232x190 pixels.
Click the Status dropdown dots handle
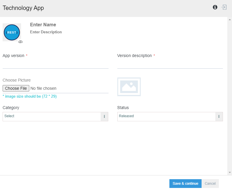pos(219,117)
